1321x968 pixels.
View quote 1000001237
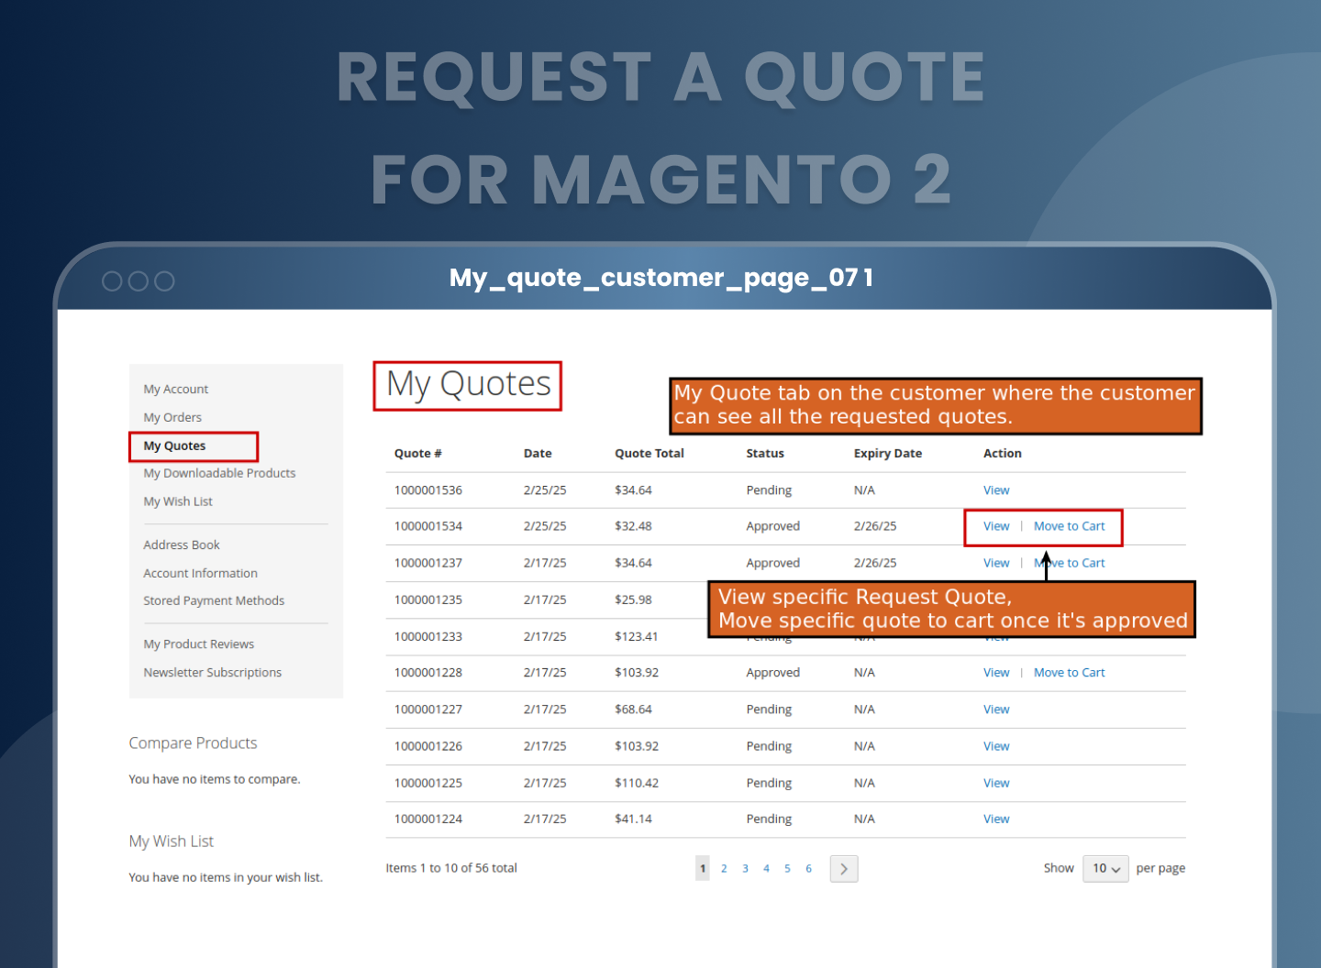[x=995, y=563]
